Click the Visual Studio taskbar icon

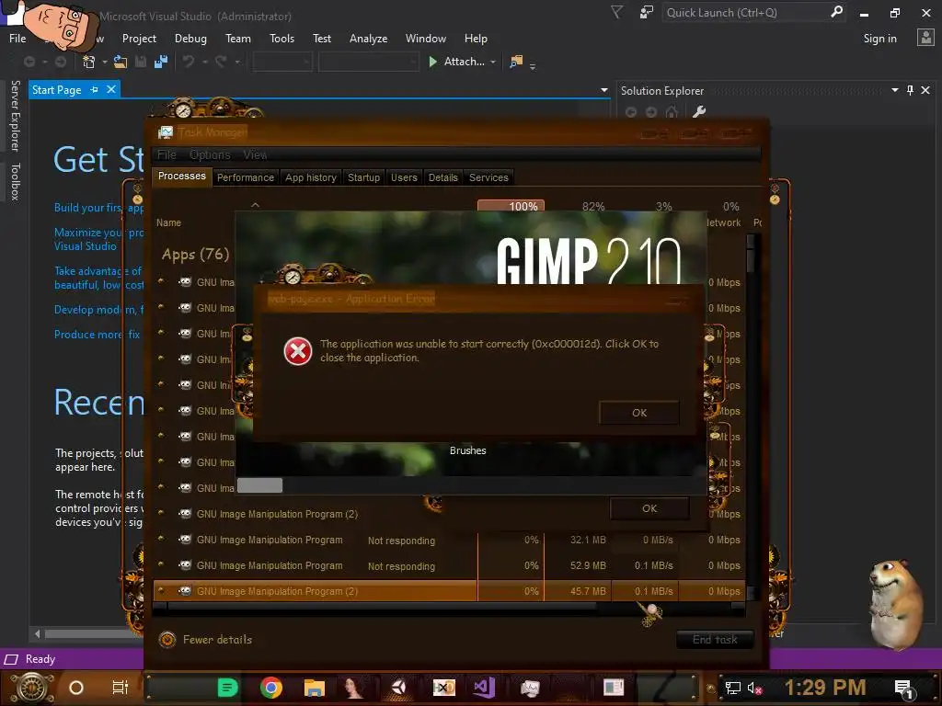point(484,688)
